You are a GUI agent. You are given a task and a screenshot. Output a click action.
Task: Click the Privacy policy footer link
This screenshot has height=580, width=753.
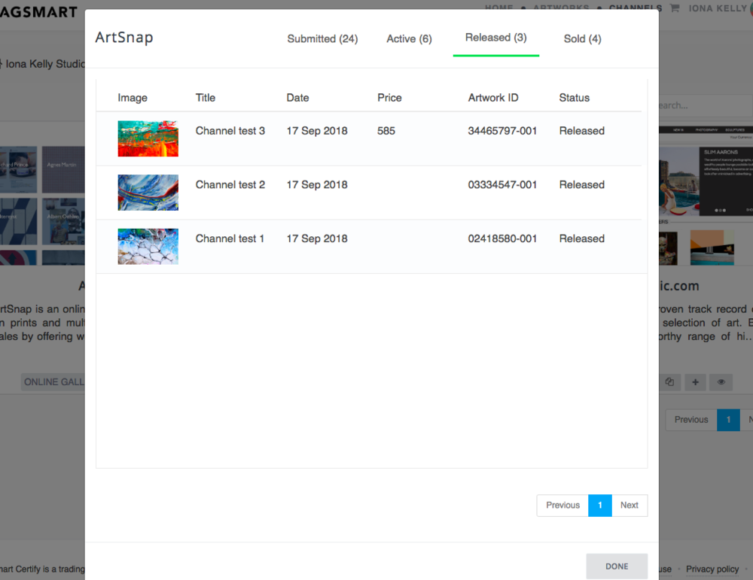point(712,569)
